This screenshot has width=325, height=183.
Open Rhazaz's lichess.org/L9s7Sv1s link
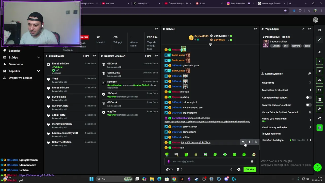[x=196, y=142]
